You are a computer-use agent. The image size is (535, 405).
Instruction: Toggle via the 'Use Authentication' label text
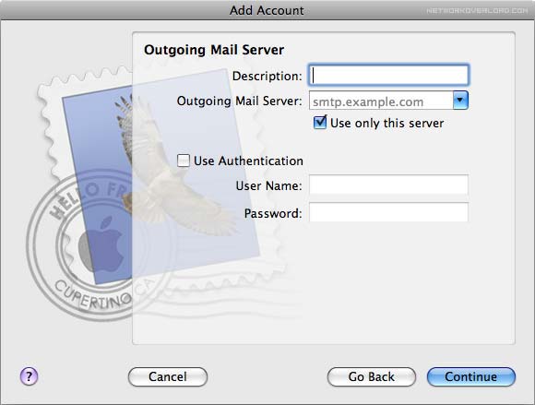248,161
